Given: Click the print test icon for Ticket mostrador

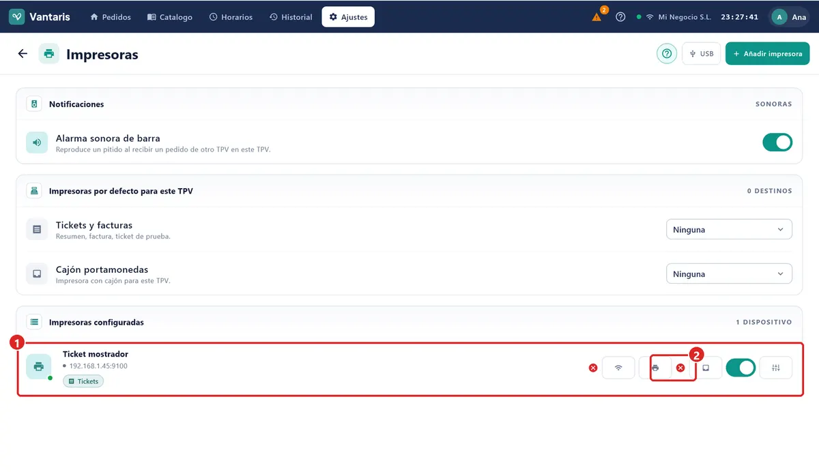Looking at the screenshot, I should pos(655,368).
